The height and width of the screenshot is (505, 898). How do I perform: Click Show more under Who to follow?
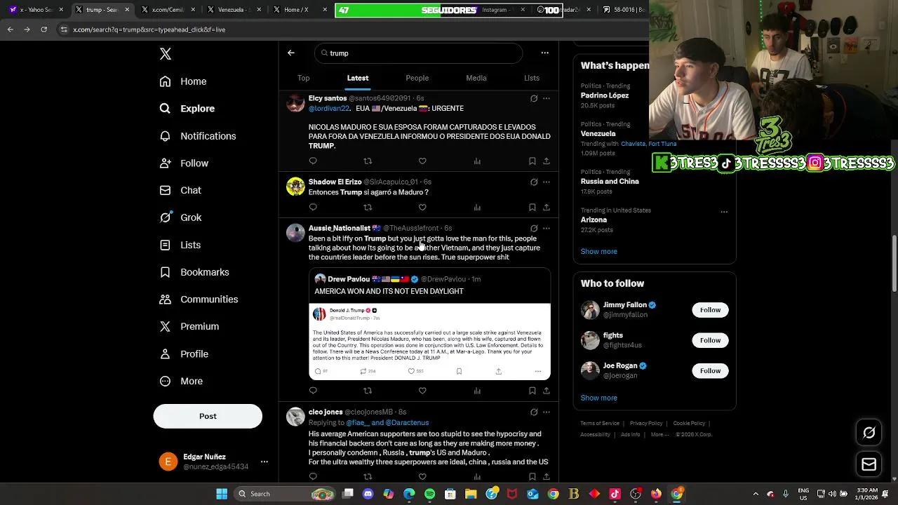[598, 398]
